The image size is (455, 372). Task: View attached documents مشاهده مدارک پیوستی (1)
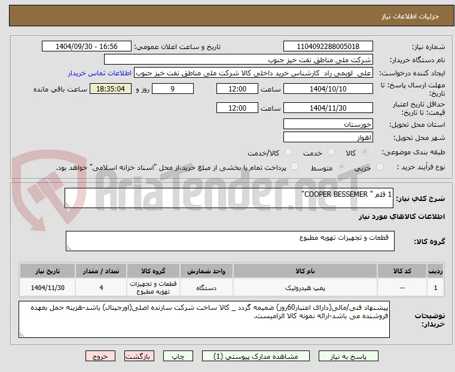coord(256,356)
